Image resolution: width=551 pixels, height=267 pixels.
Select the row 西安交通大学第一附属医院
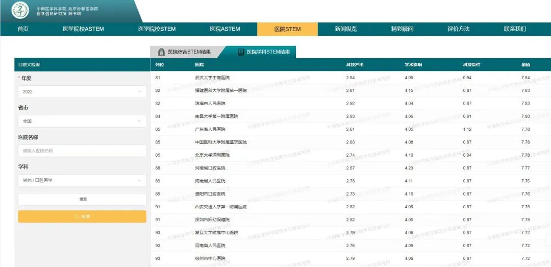tap(350, 206)
